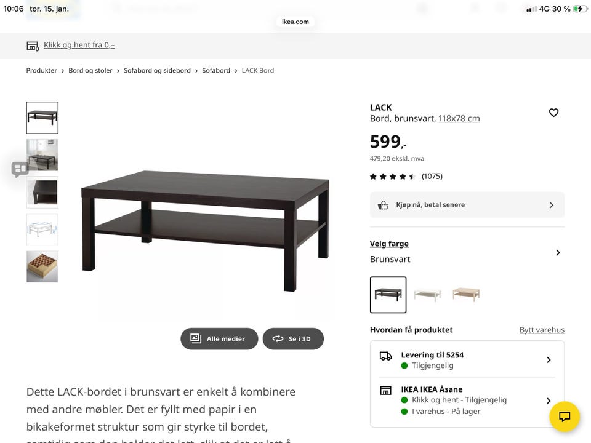
Task: Click the IKEA Åsane warehouse icon
Action: (386, 390)
